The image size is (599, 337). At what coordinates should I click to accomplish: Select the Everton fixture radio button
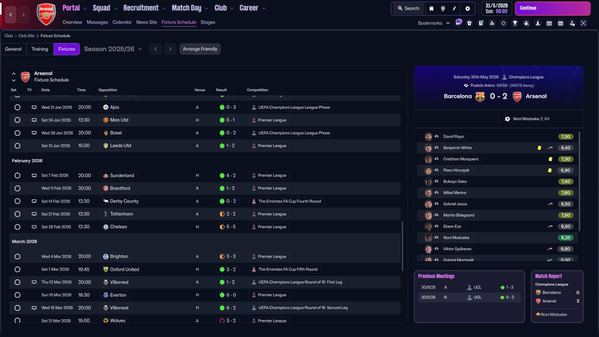17,295
